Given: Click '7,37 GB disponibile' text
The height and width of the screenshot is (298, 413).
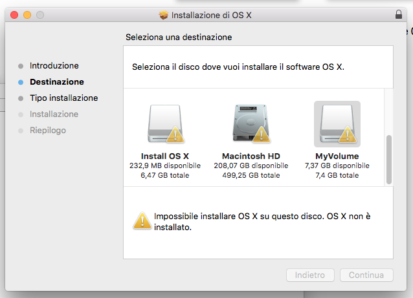Looking at the screenshot, I should point(337,165).
